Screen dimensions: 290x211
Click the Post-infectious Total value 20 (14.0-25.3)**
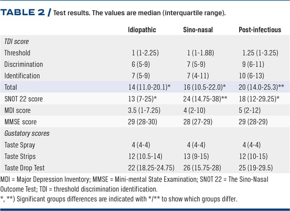point(259,87)
